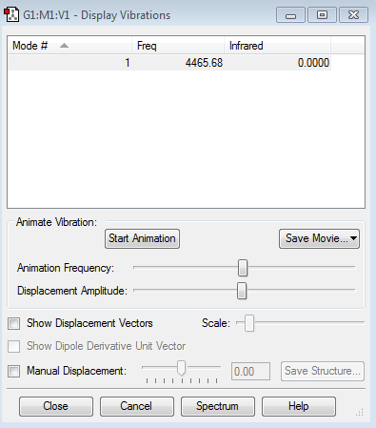Tick the Manual Displacement checkbox
Screen dimensions: 376x428
point(14,371)
